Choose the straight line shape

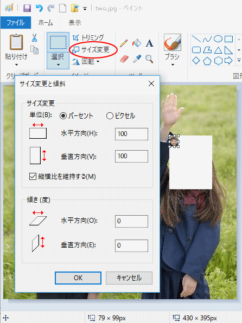196,38
